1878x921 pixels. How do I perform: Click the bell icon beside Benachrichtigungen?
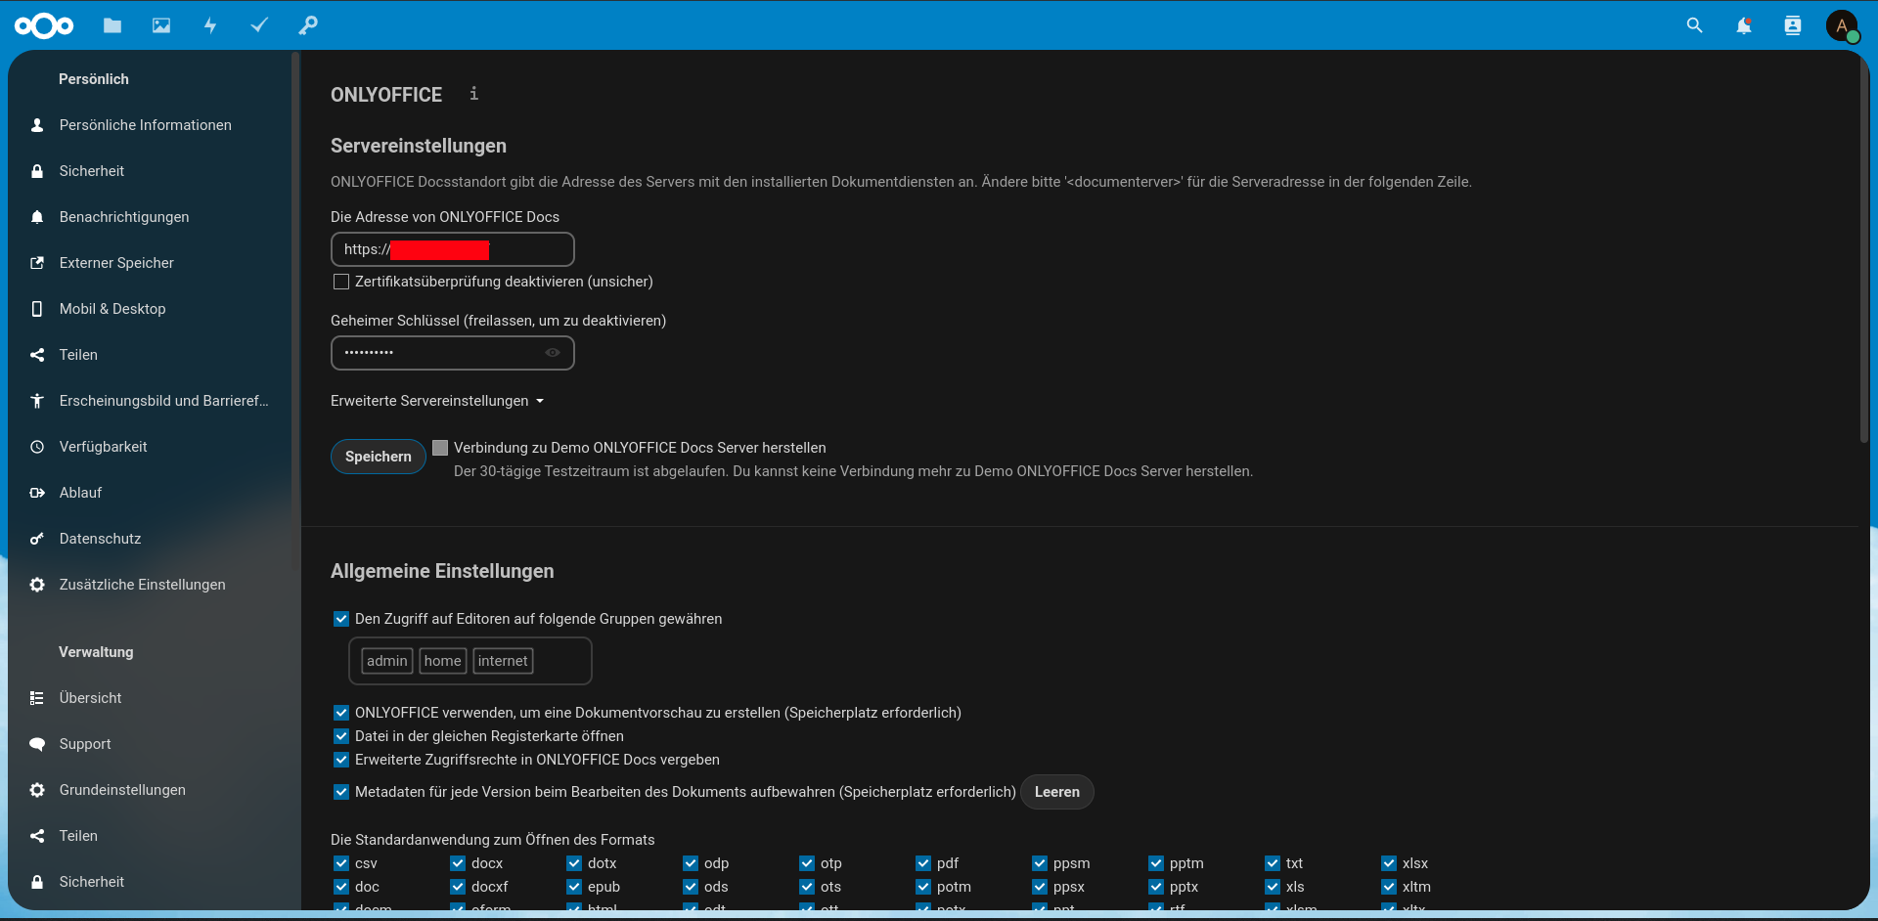[37, 217]
